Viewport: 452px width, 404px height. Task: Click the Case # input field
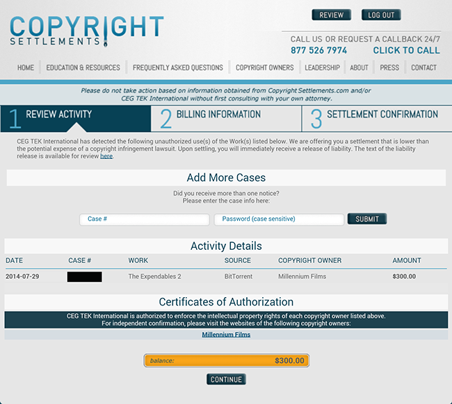[x=145, y=219]
